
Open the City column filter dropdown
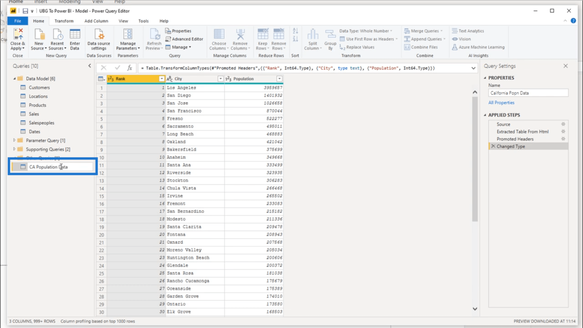pyautogui.click(x=220, y=79)
